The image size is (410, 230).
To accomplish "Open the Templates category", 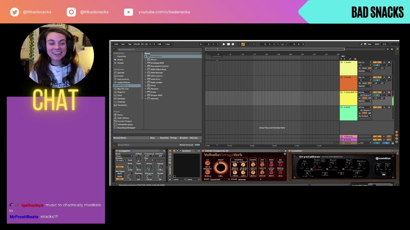I will [x=122, y=105].
